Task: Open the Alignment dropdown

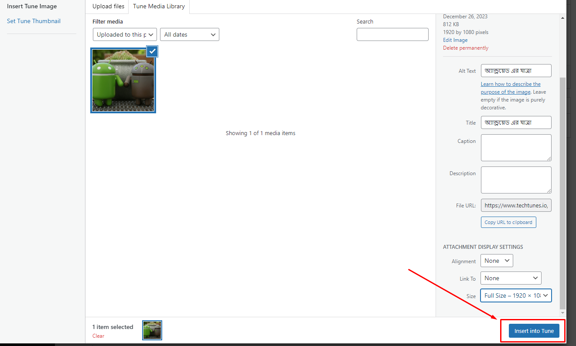Action: click(497, 261)
